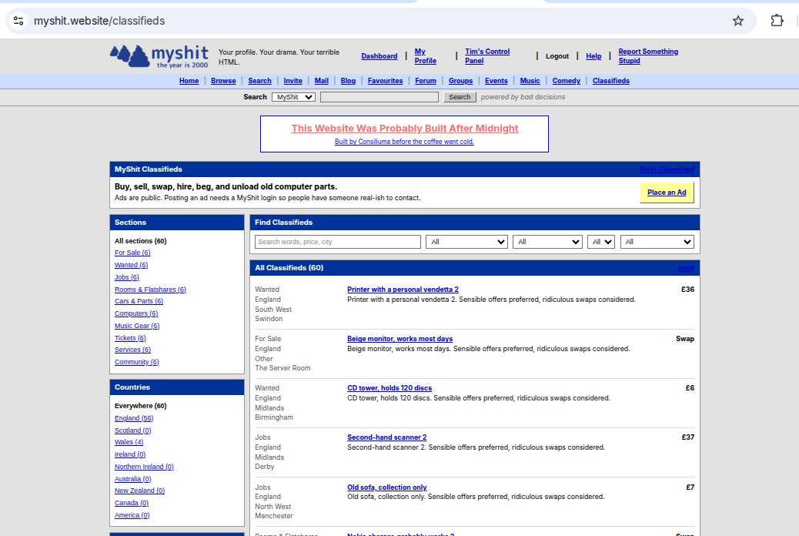Filter by Australia (0) country
The height and width of the screenshot is (536, 799).
pos(133,479)
